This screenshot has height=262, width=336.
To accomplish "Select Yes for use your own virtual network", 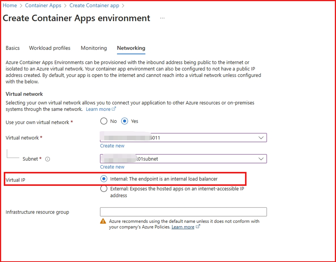I will [124, 121].
